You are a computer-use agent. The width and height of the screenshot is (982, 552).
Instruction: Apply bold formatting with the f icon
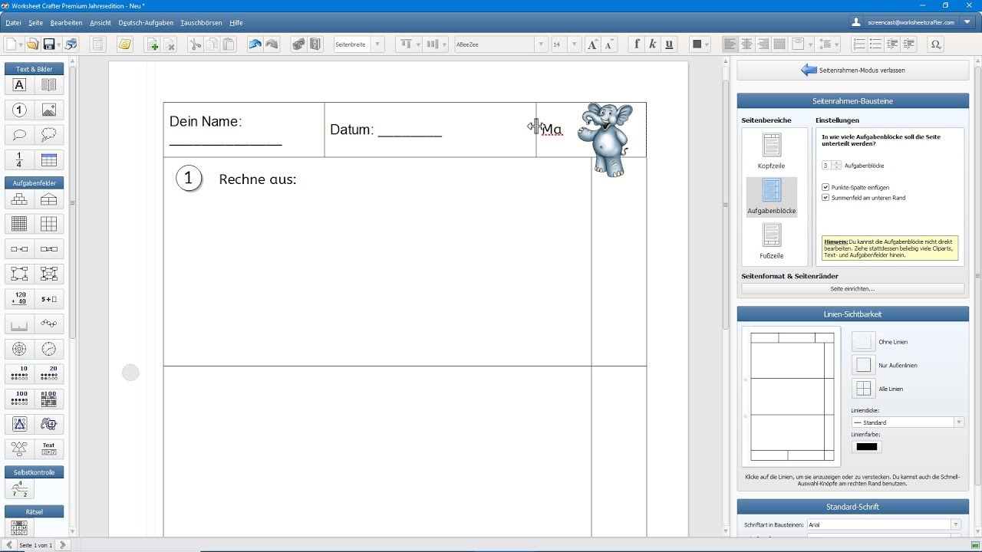click(x=636, y=44)
